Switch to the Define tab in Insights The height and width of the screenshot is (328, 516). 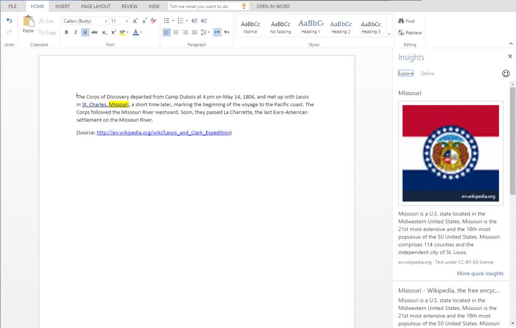[427, 73]
